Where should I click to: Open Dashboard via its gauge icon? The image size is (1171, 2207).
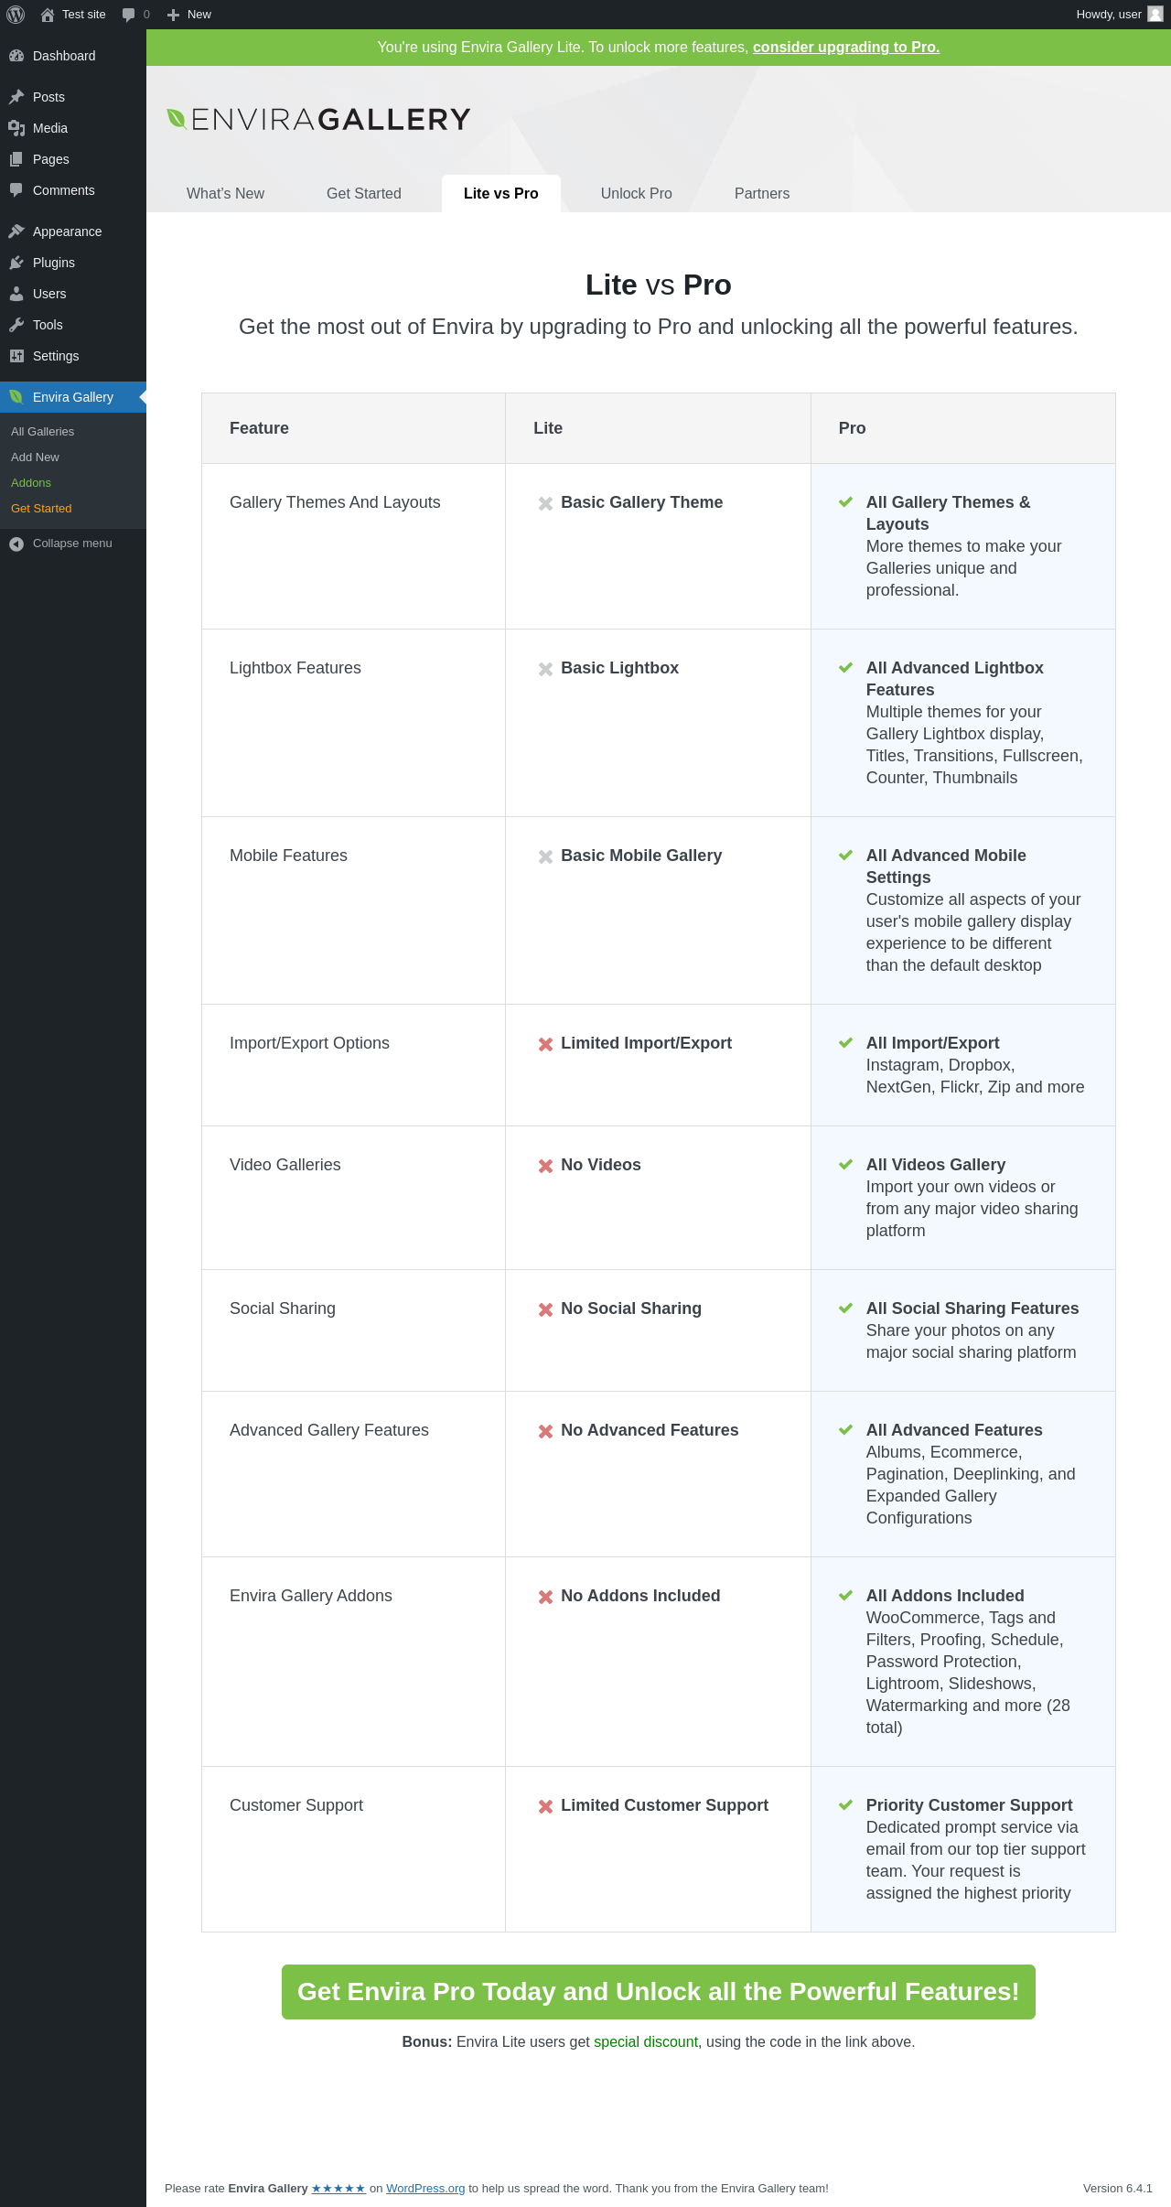click(x=16, y=56)
